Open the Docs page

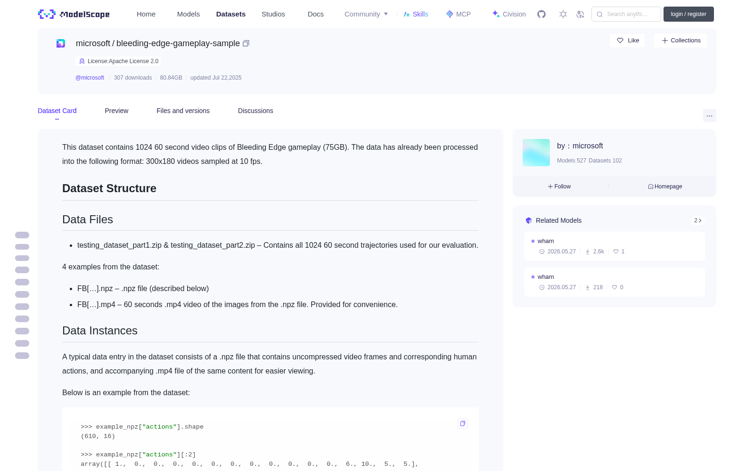point(316,14)
